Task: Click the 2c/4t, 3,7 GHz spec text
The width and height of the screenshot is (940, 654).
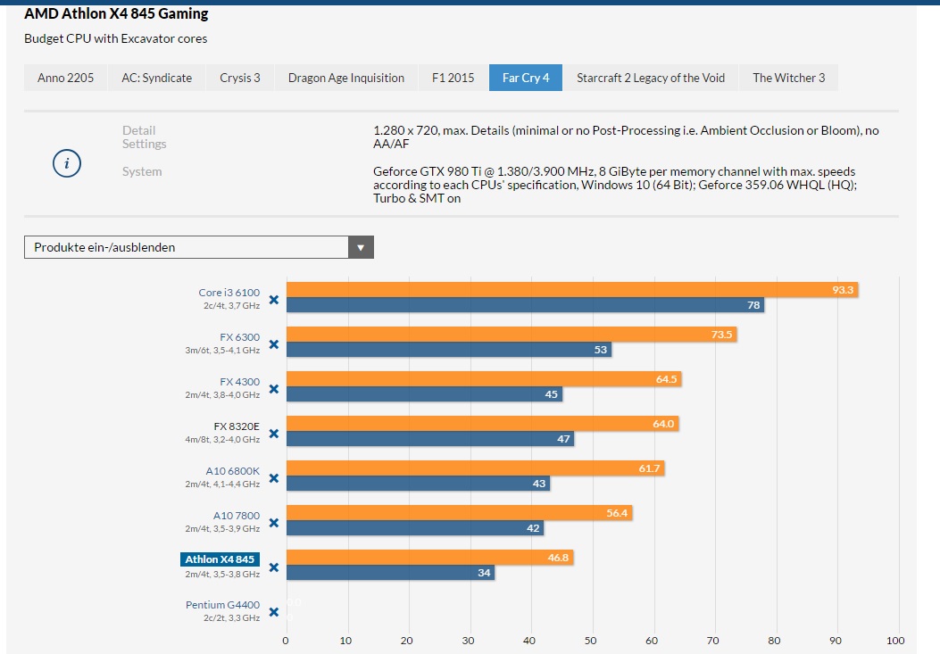Action: tap(231, 306)
